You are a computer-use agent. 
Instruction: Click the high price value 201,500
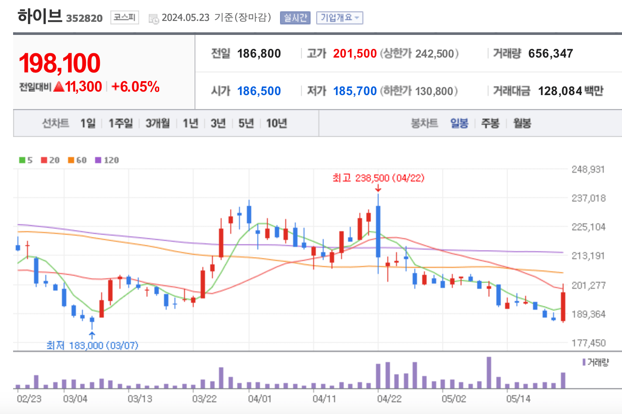click(355, 54)
